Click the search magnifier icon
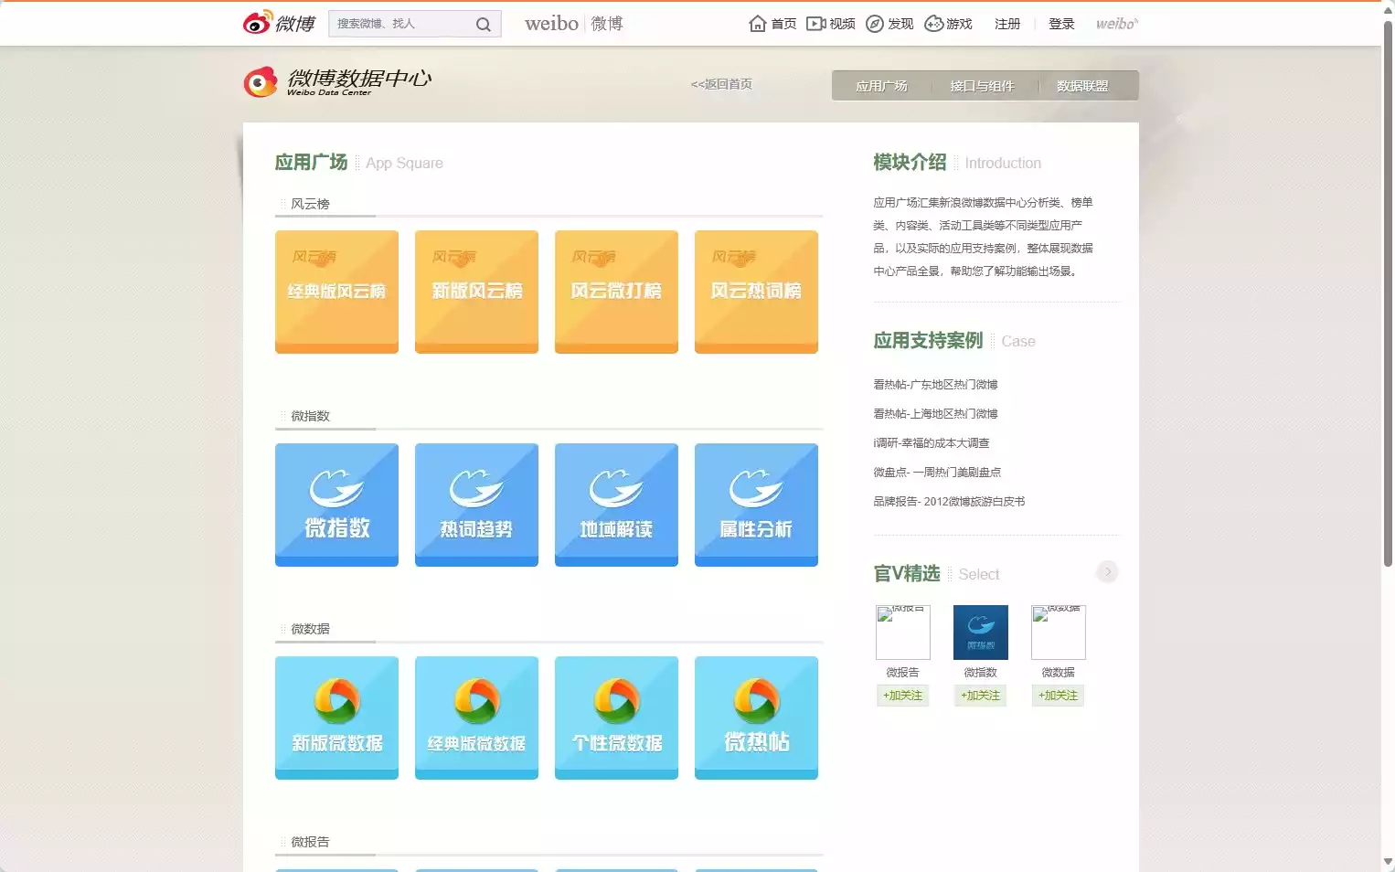Image resolution: width=1395 pixels, height=872 pixels. (484, 25)
